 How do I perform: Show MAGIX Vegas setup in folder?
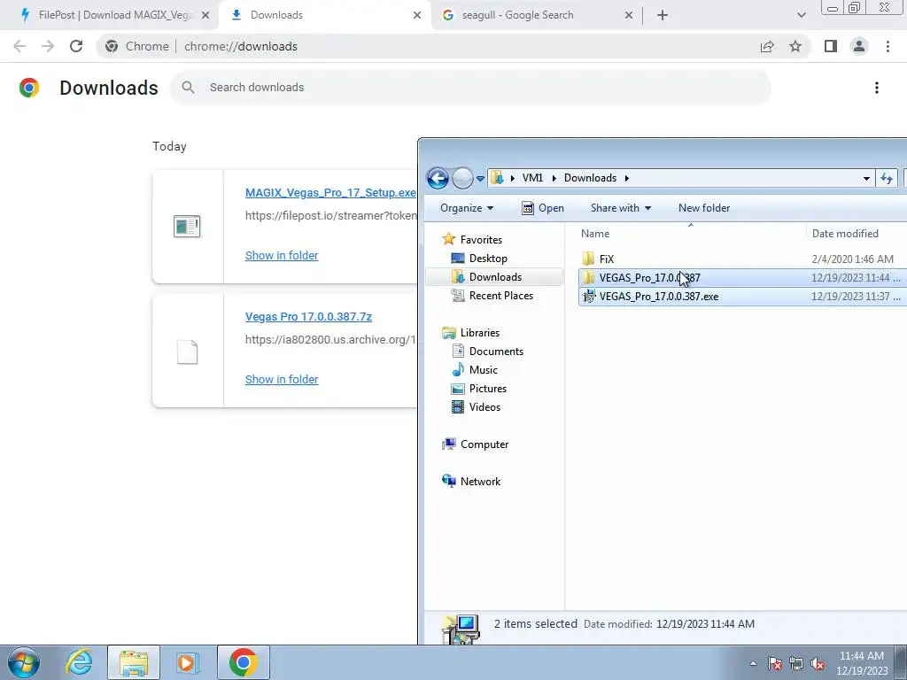tap(282, 255)
